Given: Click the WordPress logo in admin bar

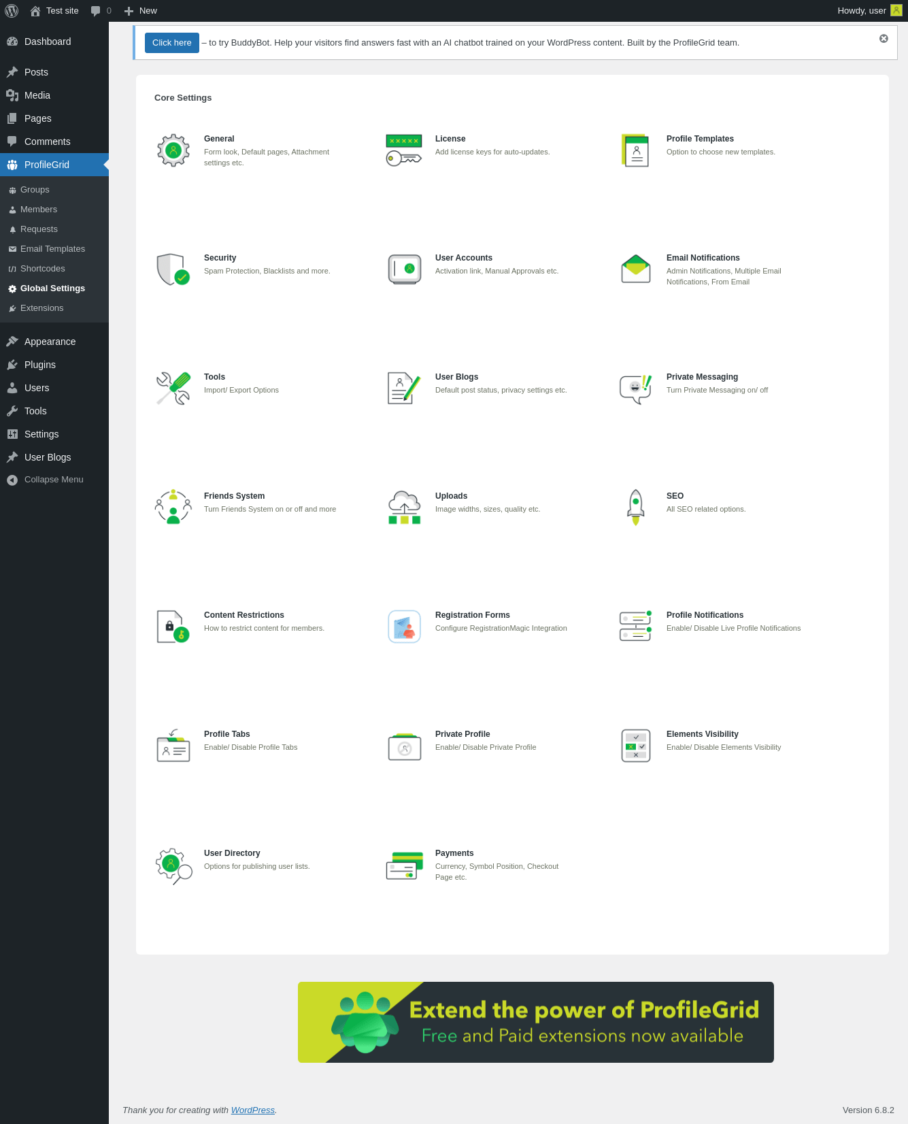Looking at the screenshot, I should [12, 11].
